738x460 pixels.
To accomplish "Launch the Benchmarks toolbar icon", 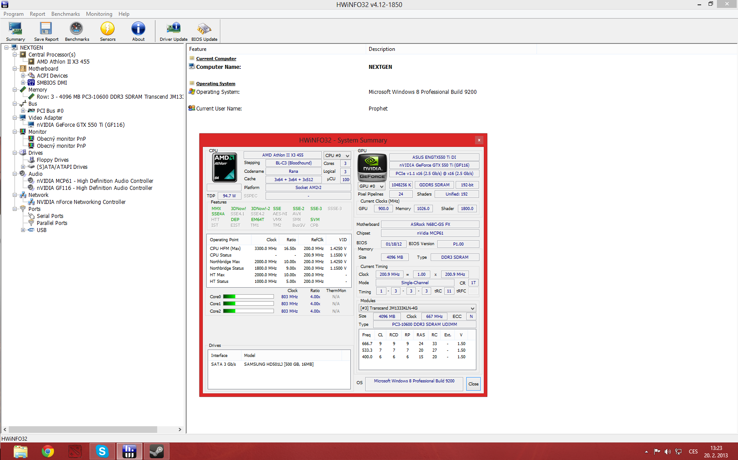I will pos(76,29).
